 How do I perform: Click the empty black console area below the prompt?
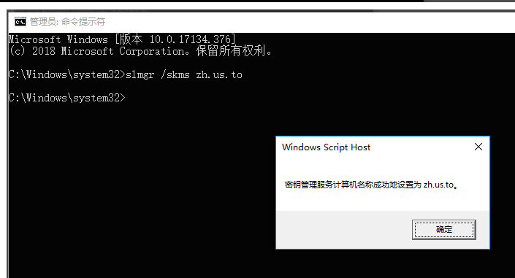coord(138,190)
